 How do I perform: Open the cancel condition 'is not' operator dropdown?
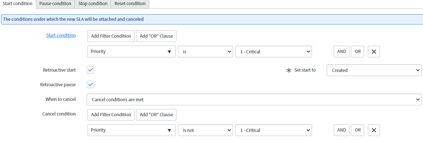click(x=205, y=130)
